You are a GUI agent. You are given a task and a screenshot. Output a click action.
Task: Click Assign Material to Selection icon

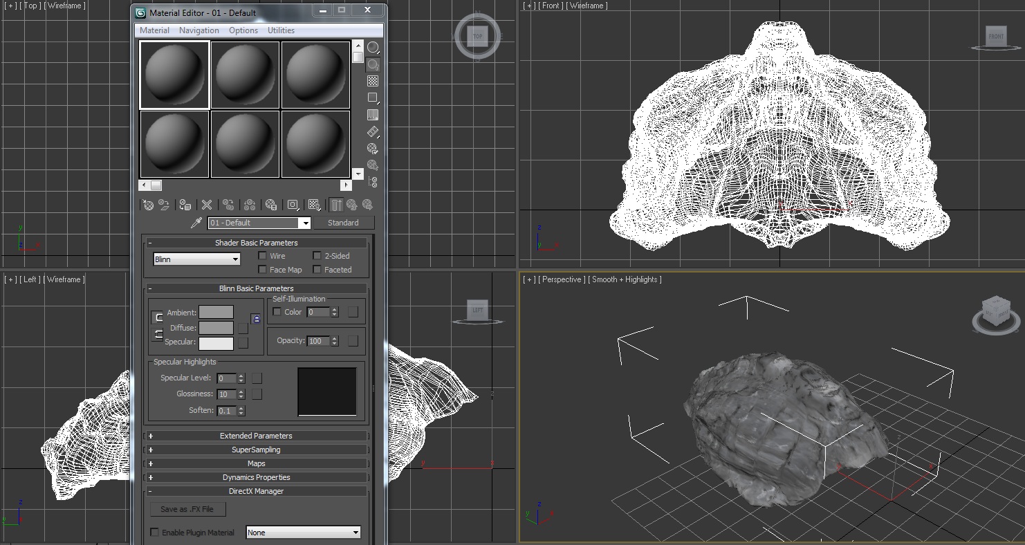185,205
